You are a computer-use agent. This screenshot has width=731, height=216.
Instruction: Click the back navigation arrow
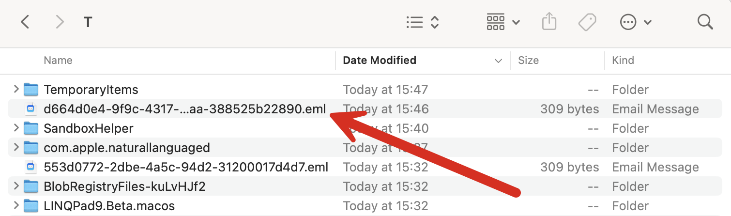[x=25, y=22]
